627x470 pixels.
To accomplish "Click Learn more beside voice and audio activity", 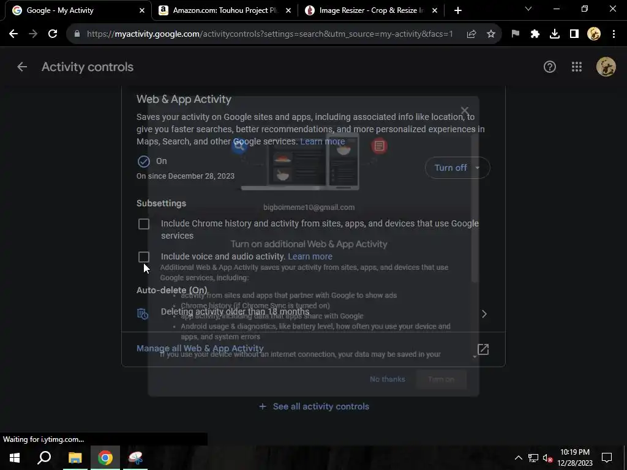I will pyautogui.click(x=310, y=256).
